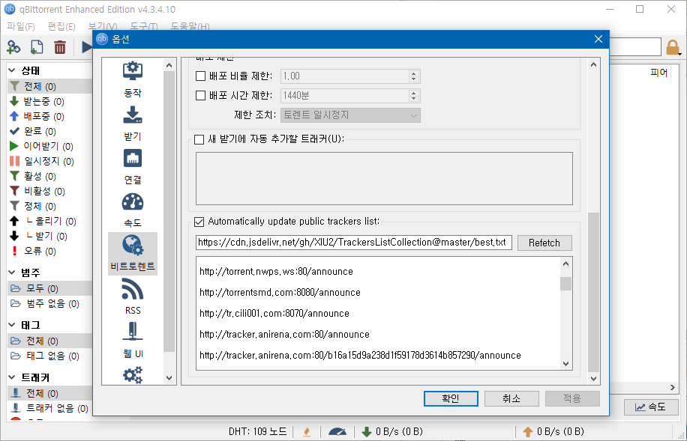Viewport: 687px width, 441px height.
Task: Enable 새 받기에 자동 추가할 트래커 checkbox
Action: (199, 139)
